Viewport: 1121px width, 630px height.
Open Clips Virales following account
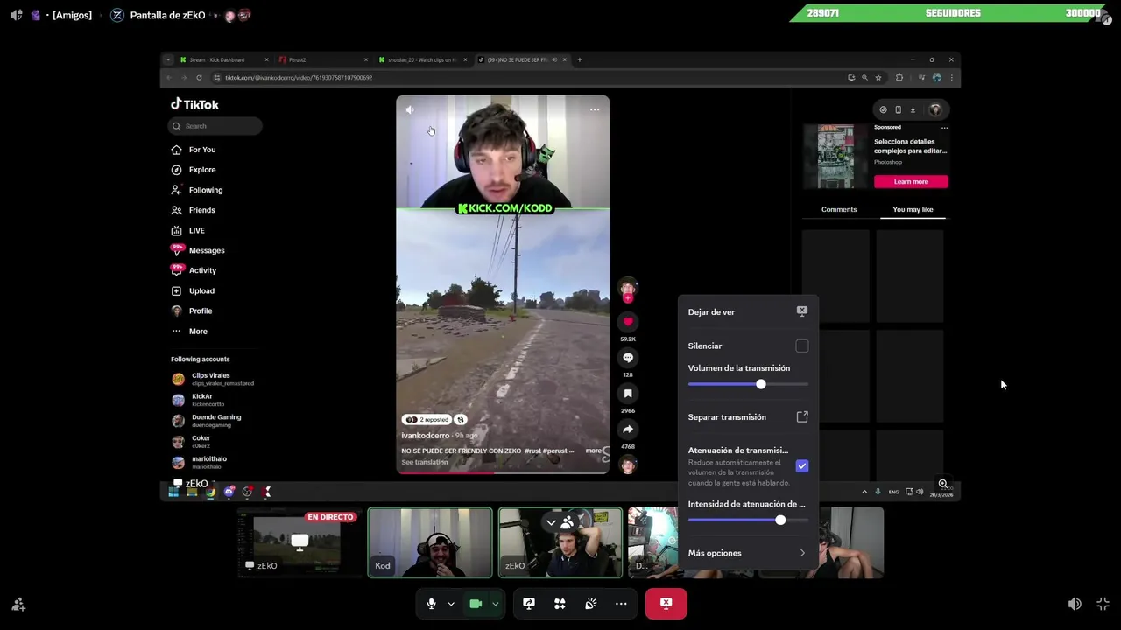(213, 379)
